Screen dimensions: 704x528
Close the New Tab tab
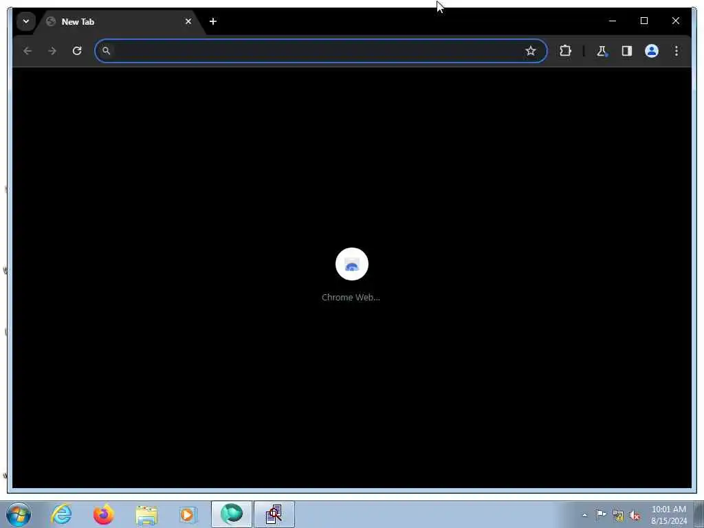188,21
